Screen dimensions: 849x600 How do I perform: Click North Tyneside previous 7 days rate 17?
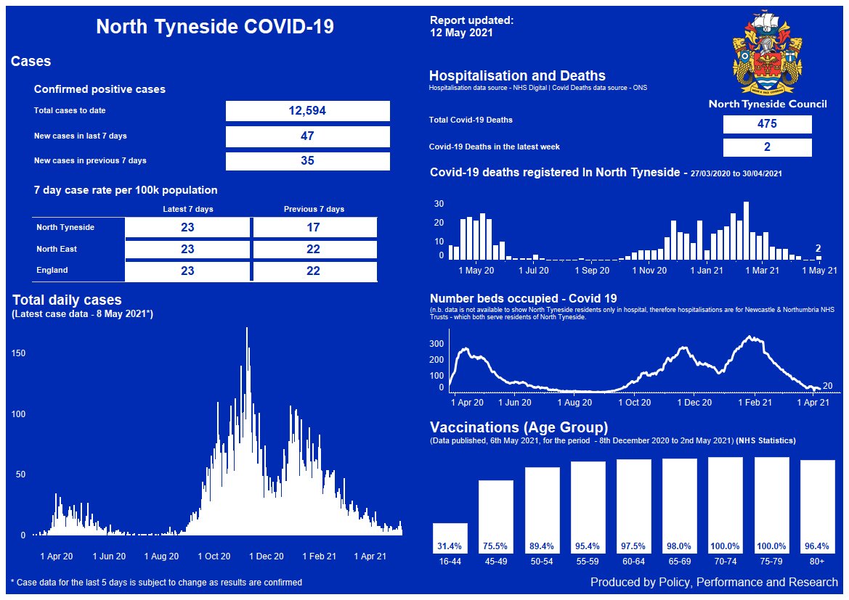[x=314, y=227]
